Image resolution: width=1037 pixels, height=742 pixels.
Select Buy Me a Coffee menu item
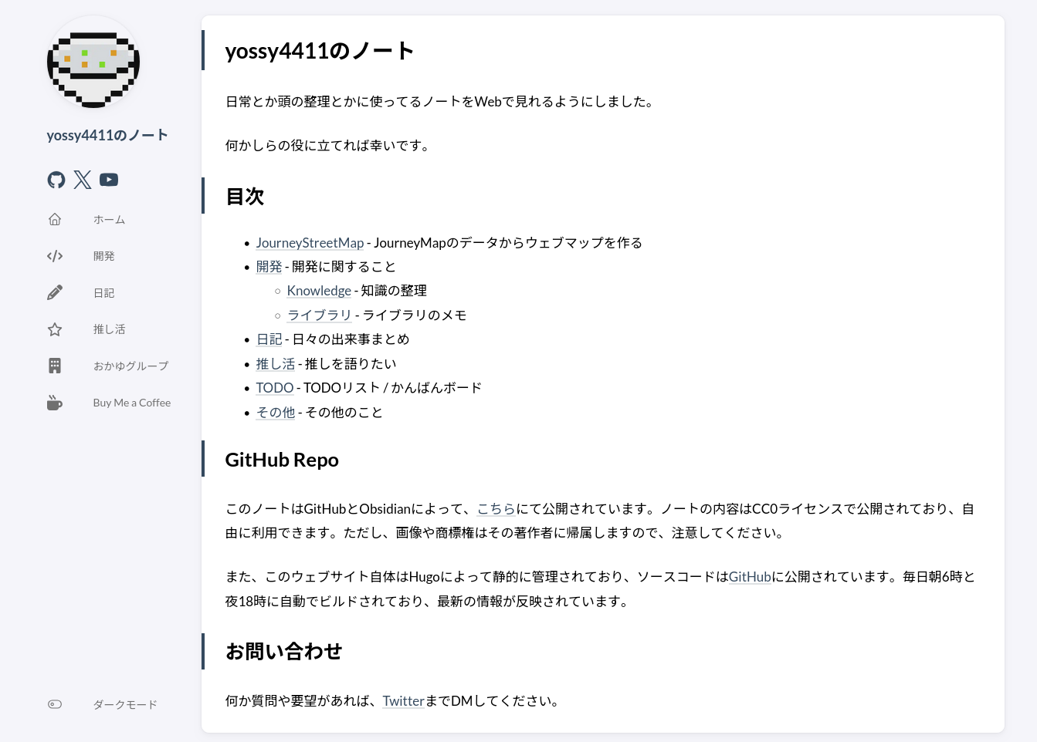(131, 403)
